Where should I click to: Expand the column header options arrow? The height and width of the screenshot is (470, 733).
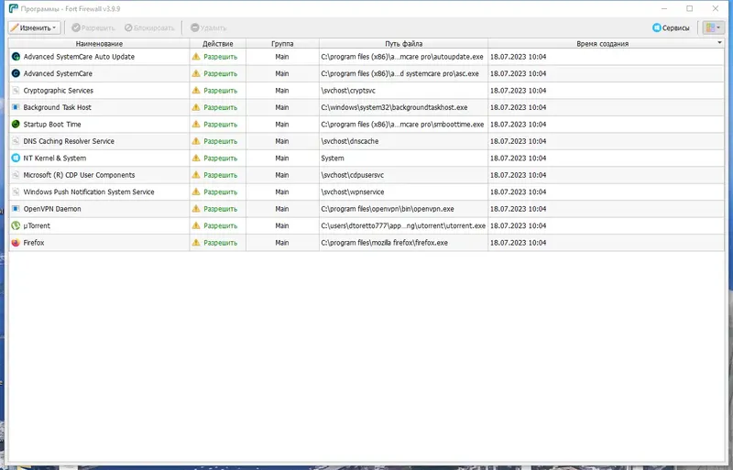719,43
